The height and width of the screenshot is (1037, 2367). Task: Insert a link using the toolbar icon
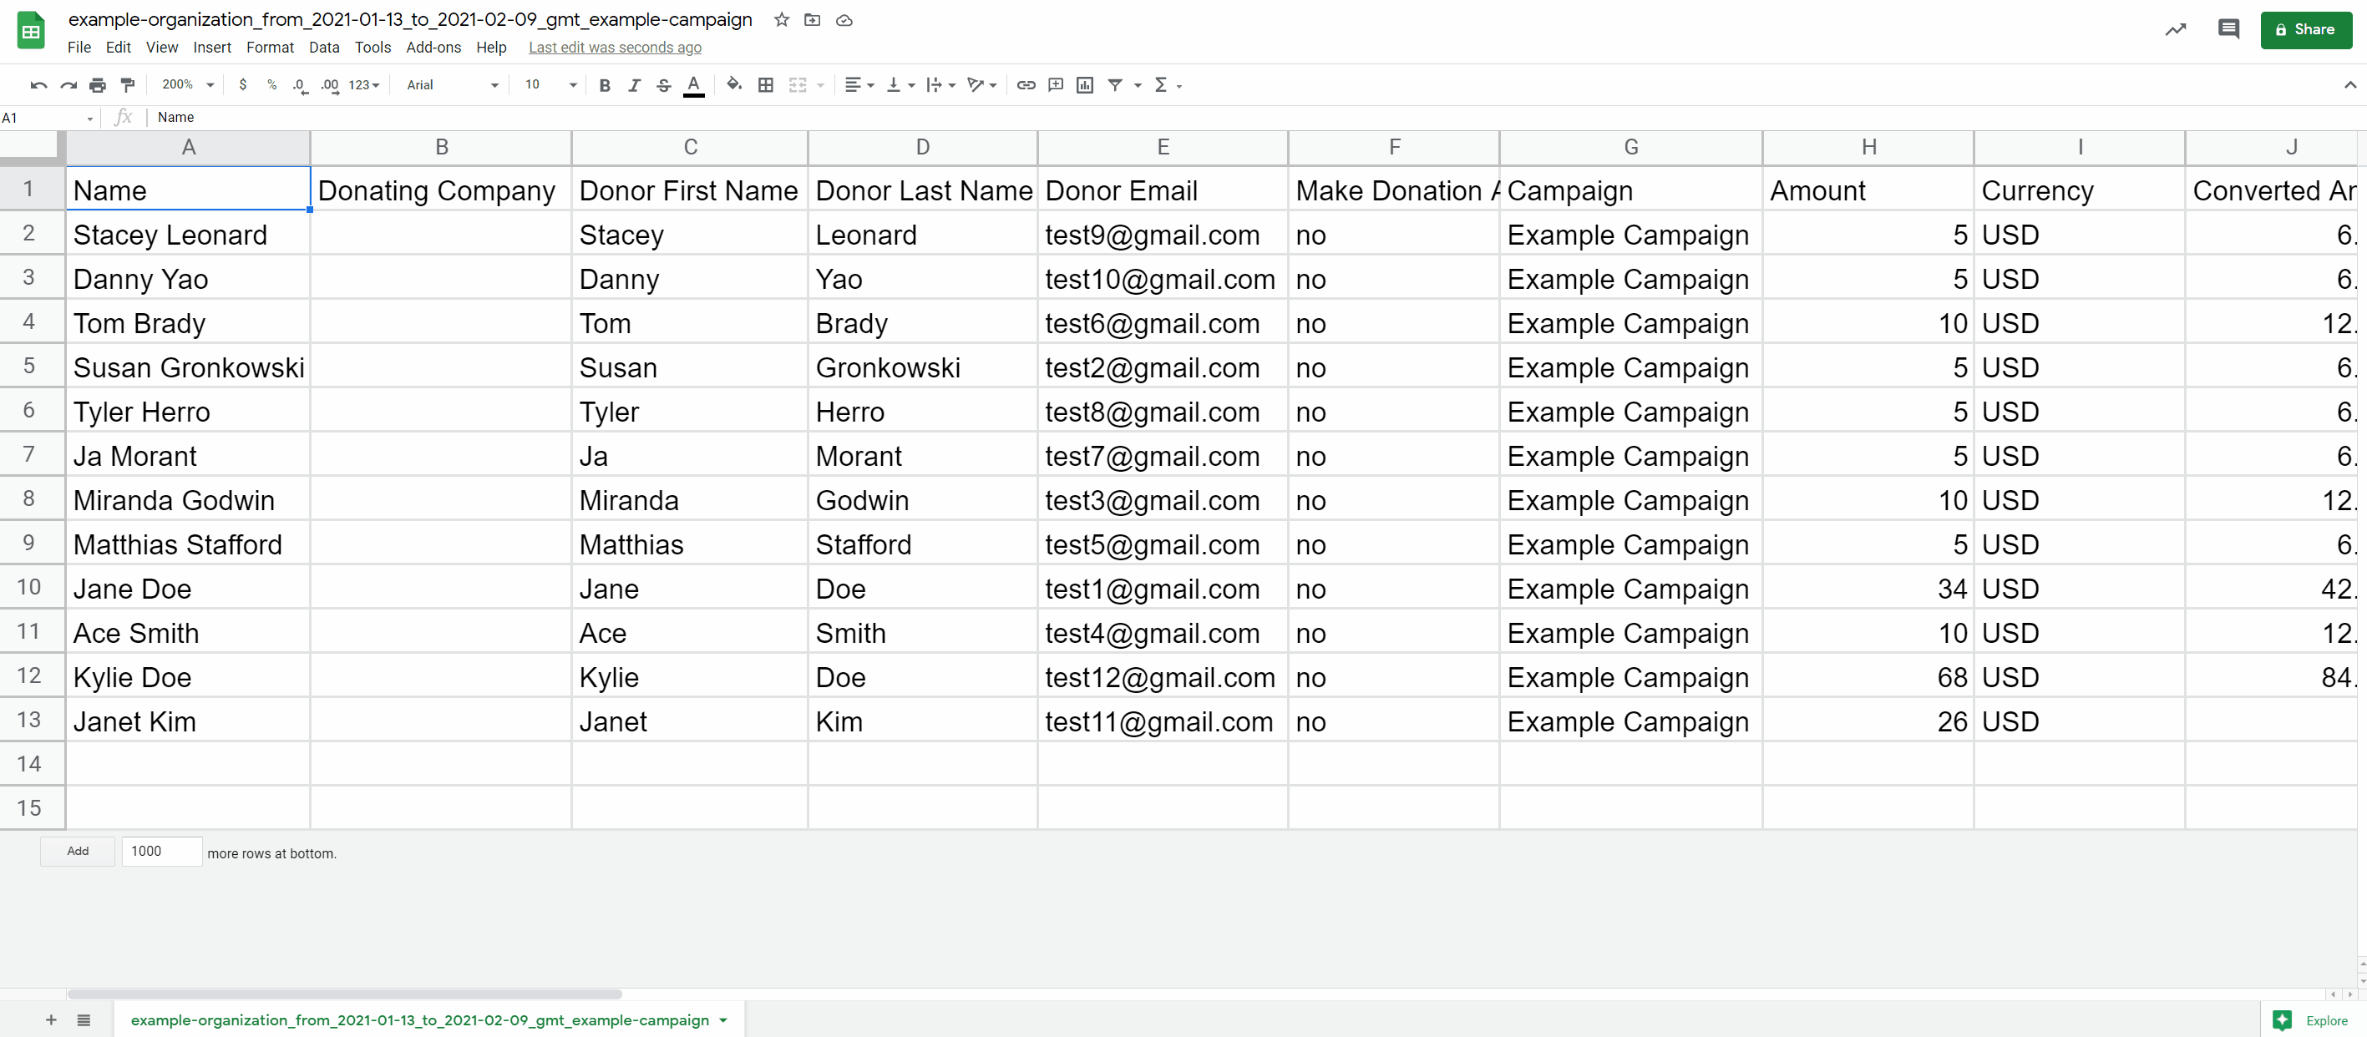coord(1026,84)
